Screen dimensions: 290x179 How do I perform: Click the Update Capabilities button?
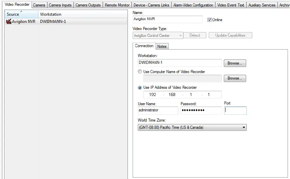click(230, 35)
